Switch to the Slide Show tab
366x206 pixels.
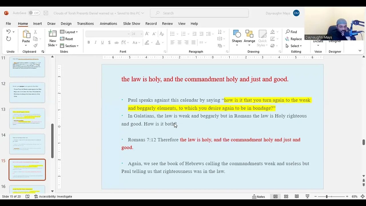132,23
